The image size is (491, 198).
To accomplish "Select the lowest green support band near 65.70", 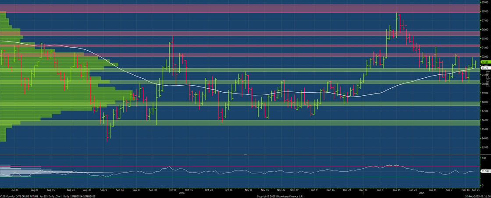I will point(240,122).
